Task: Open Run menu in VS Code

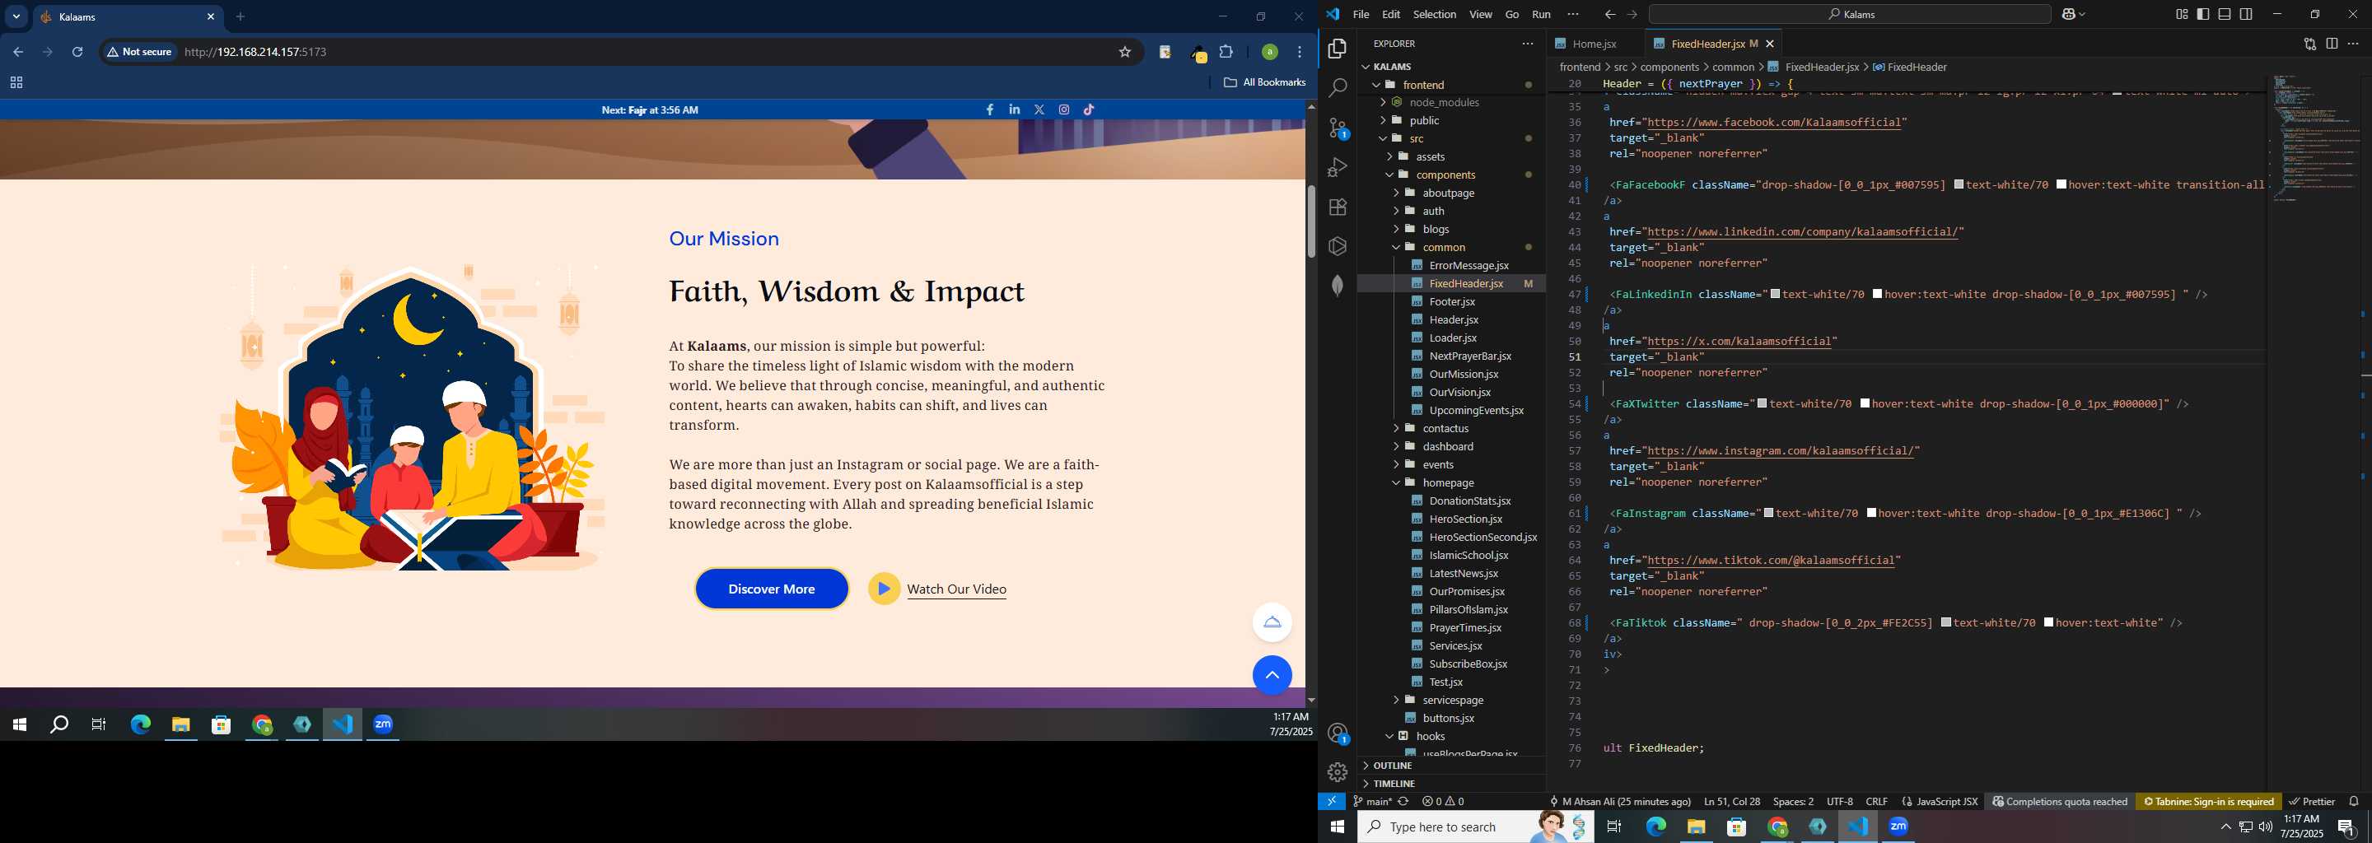Action: (x=1542, y=15)
